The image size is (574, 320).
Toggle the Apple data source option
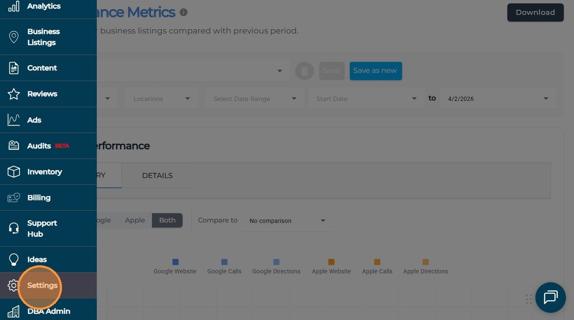(x=135, y=220)
